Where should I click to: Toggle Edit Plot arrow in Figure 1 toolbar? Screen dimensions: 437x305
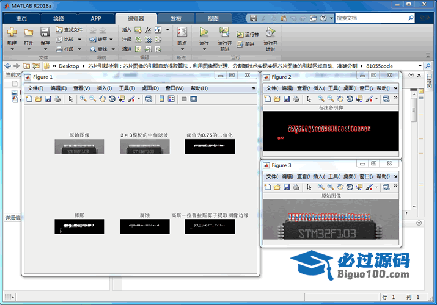point(71,99)
